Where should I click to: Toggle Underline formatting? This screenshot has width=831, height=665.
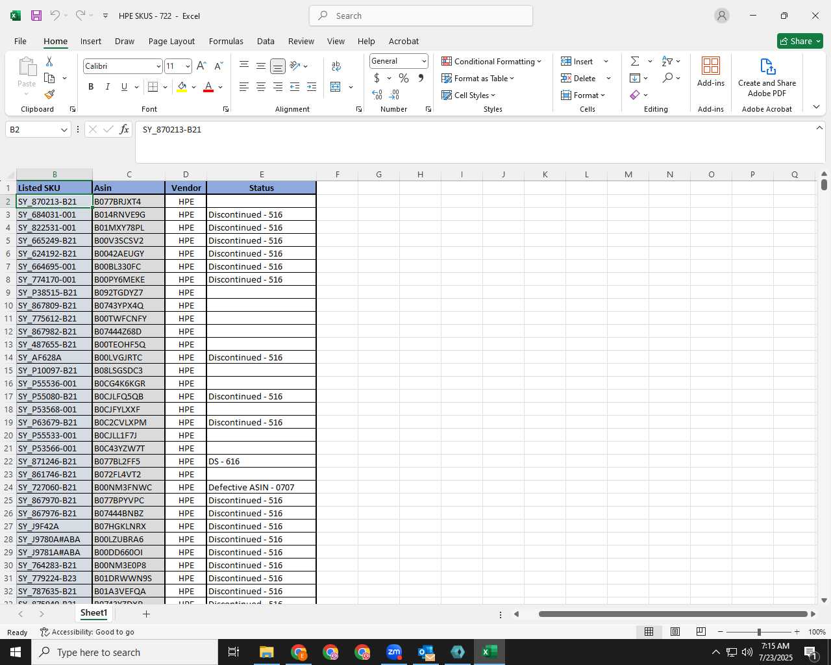pyautogui.click(x=124, y=86)
